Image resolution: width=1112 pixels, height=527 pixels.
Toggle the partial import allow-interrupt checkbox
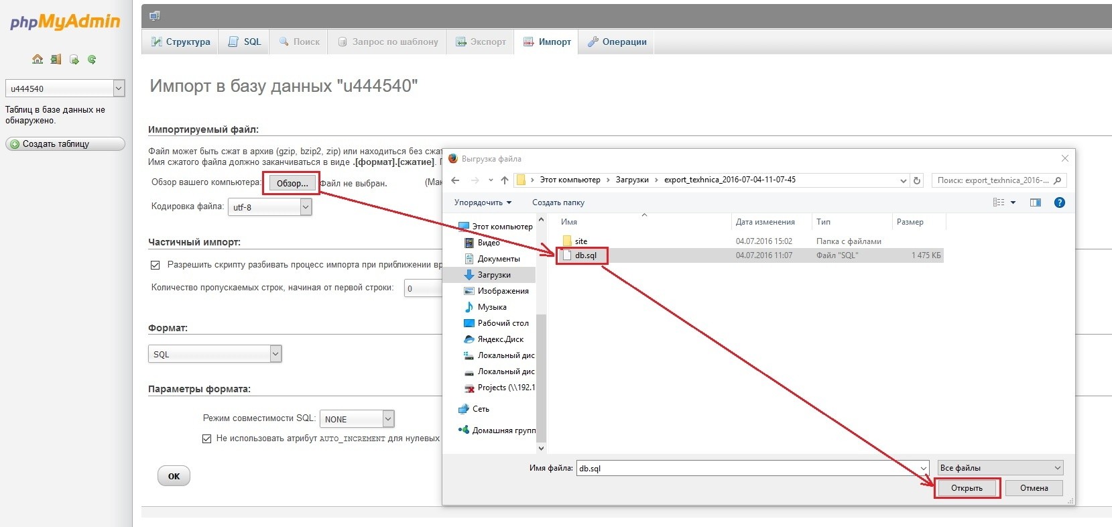pos(156,265)
